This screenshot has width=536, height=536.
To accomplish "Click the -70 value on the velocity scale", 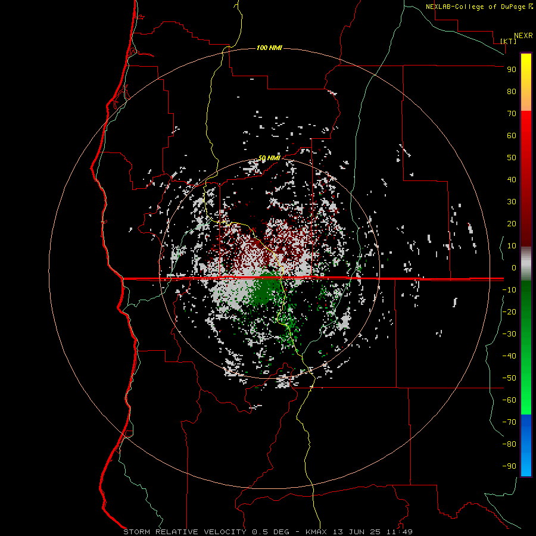I will [509, 422].
